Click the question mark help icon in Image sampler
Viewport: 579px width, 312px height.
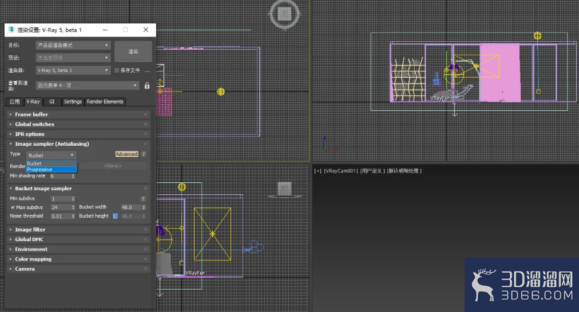tap(144, 154)
